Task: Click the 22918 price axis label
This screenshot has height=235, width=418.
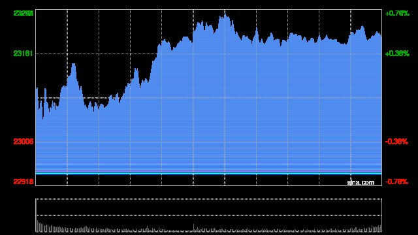Action: (x=24, y=181)
